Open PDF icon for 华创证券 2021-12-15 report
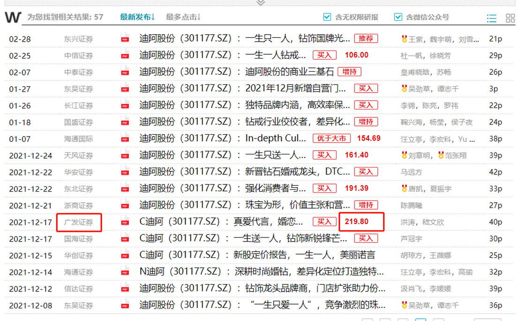Viewport: 519px width, 321px height. (x=125, y=254)
